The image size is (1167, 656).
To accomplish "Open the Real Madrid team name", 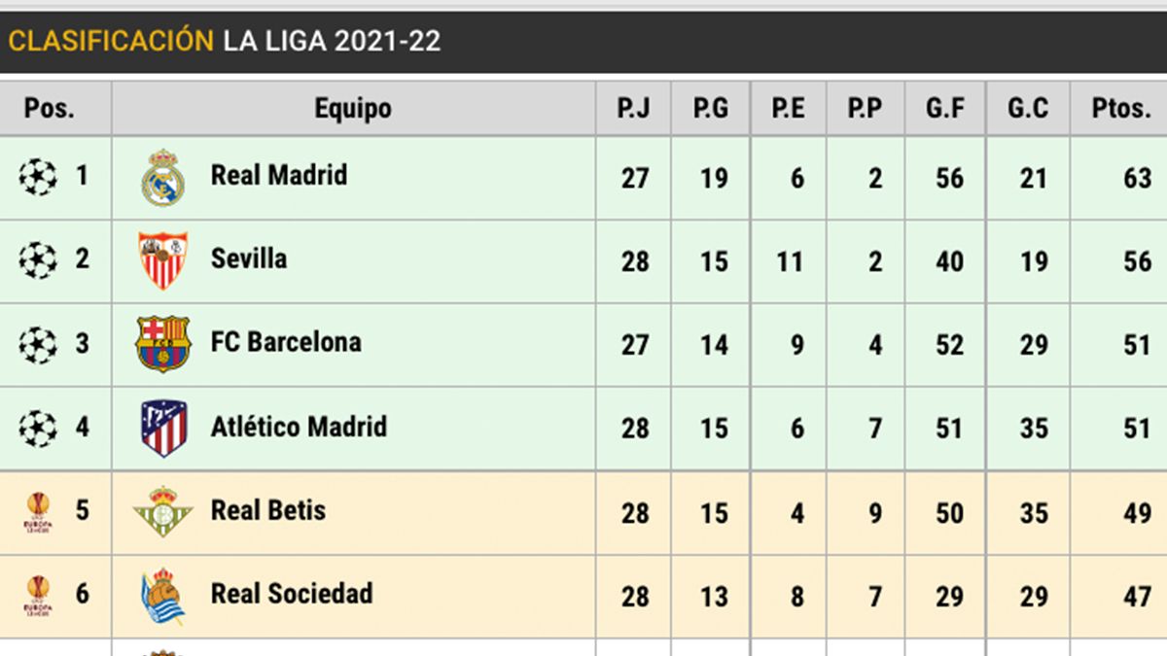I will click(x=279, y=176).
